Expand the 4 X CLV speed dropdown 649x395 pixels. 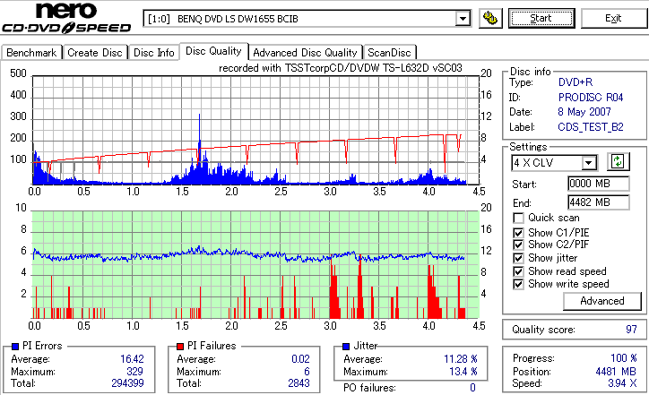click(x=588, y=163)
